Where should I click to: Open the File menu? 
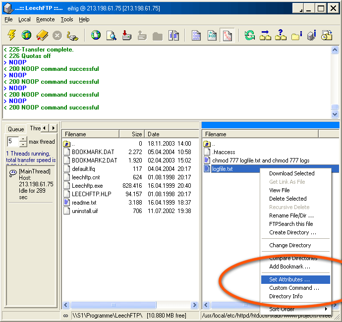point(8,19)
